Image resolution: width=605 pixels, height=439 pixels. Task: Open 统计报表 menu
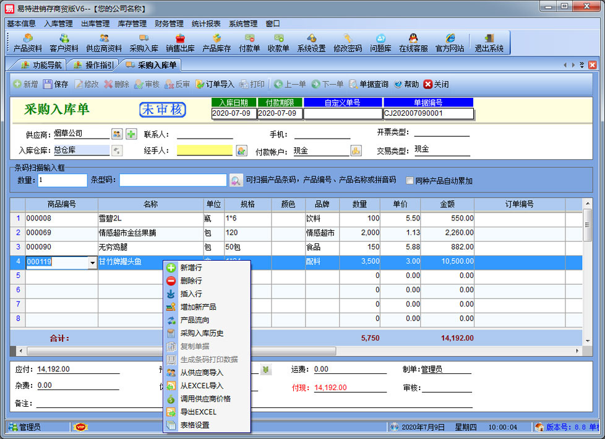coord(206,24)
